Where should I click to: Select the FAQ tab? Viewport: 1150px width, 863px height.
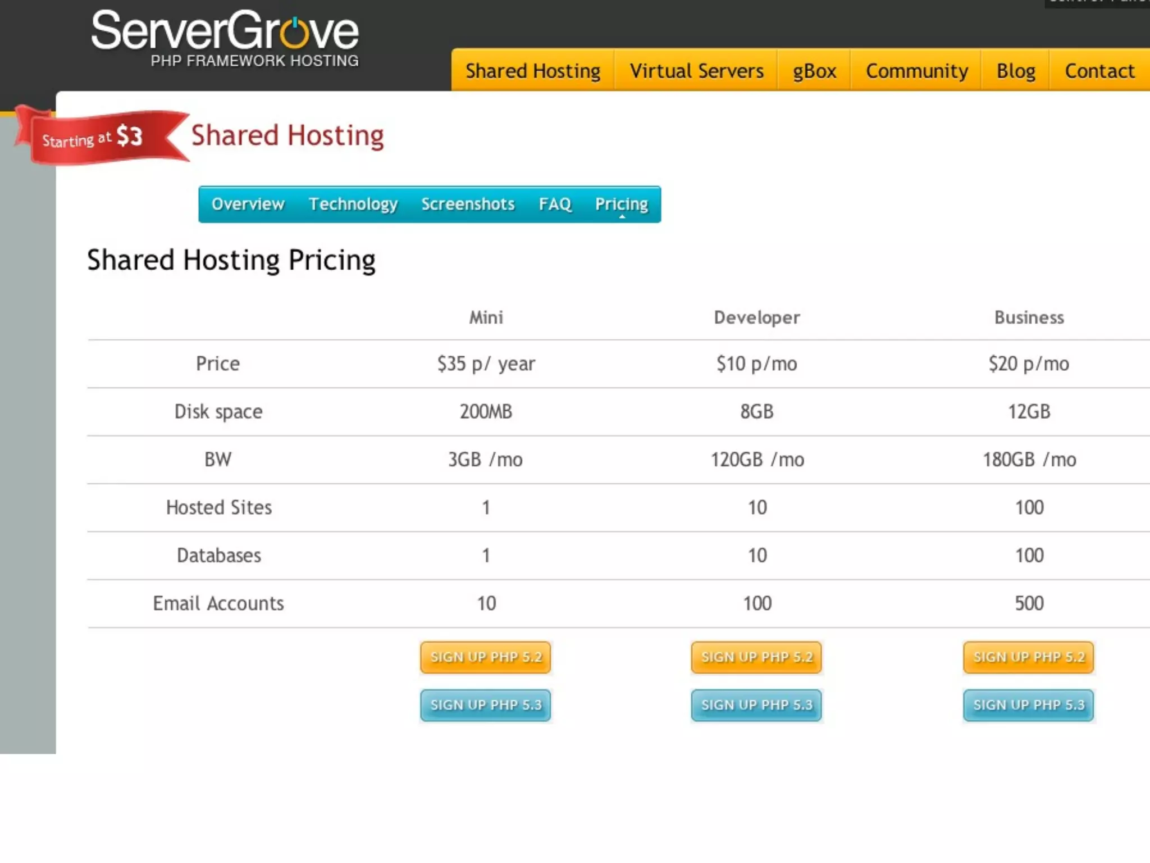[x=555, y=204]
